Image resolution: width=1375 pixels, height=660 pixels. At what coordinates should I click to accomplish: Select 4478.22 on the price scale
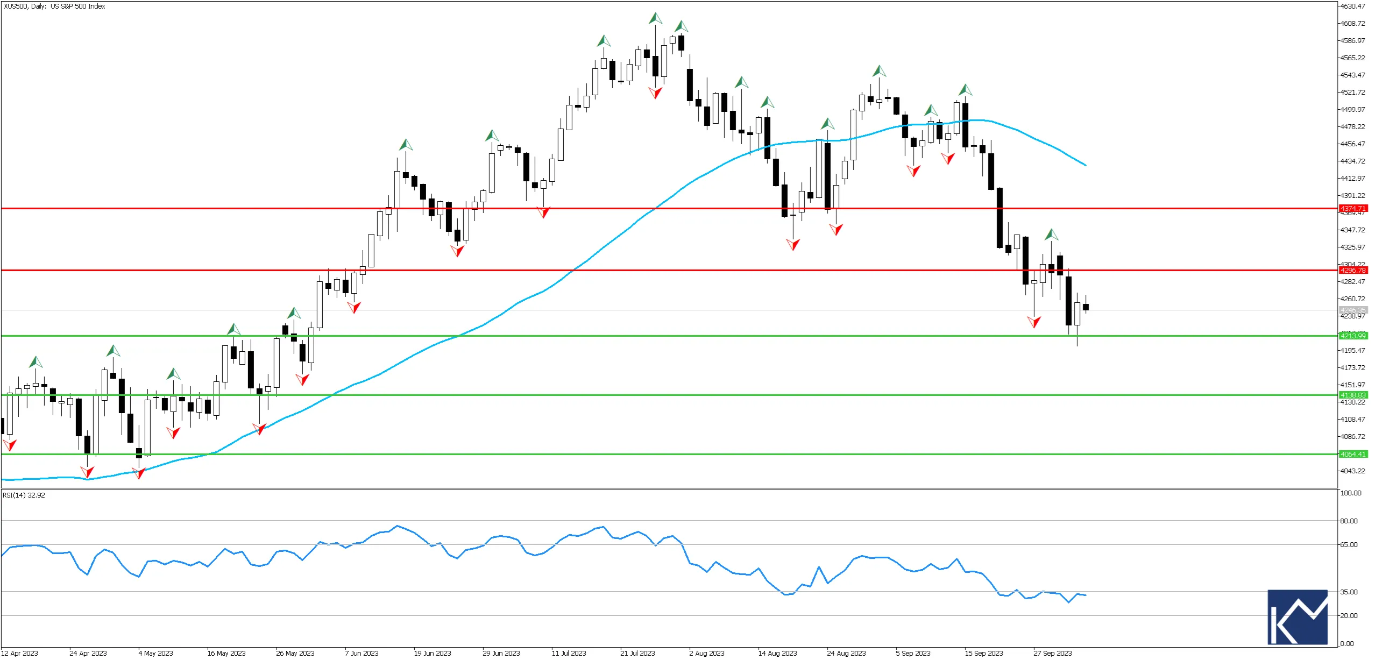(1352, 127)
